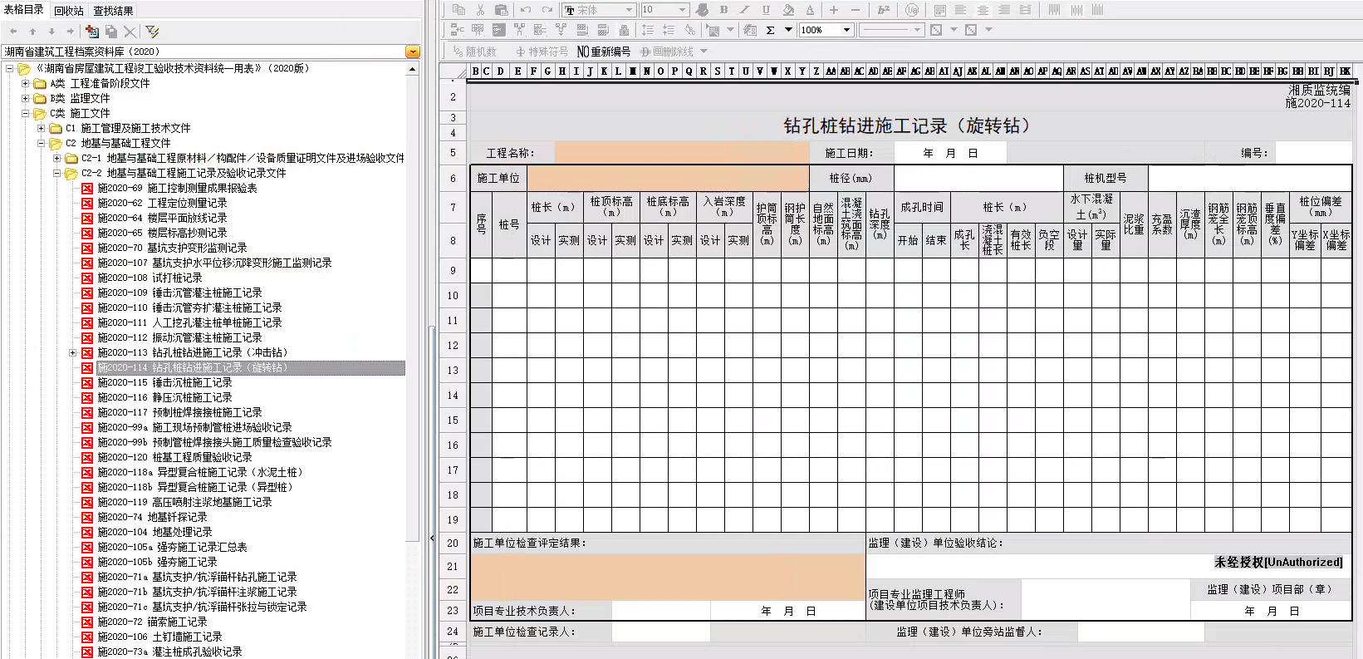Paste from clipboard icon in top toolbar
The width and height of the screenshot is (1363, 659).
point(501,10)
